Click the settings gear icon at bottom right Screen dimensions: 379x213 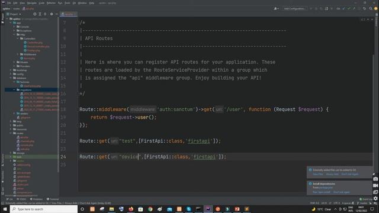(375, 198)
